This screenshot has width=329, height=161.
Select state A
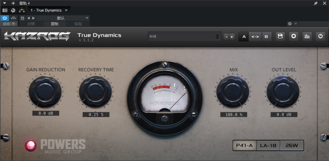point(244,37)
